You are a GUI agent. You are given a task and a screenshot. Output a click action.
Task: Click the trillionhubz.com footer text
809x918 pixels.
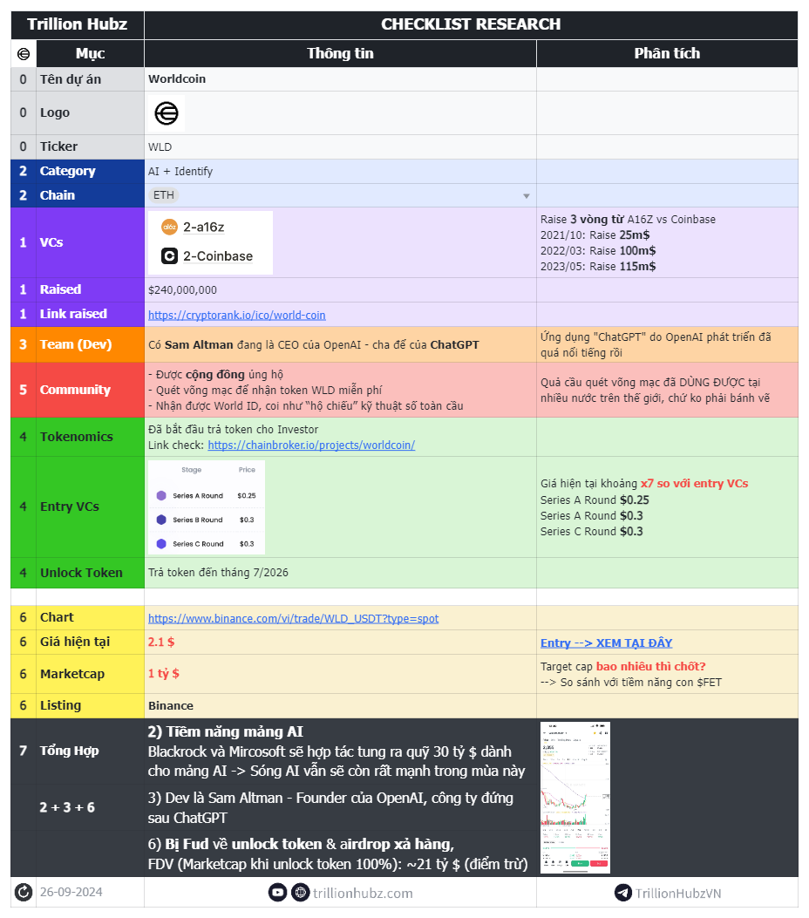363,894
